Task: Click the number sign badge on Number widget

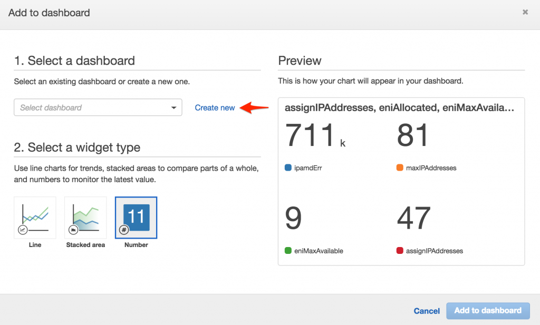Action: coord(123,230)
